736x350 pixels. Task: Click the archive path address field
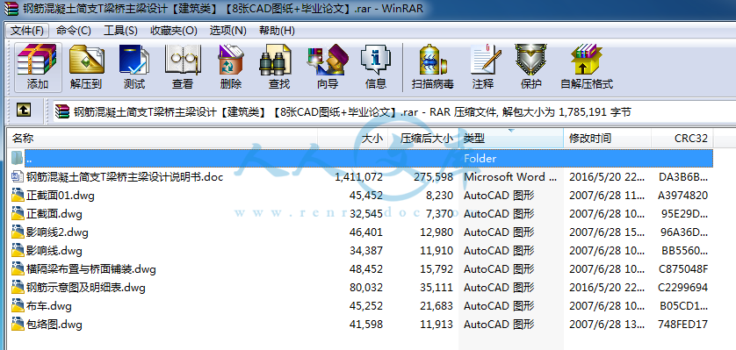tap(393, 111)
